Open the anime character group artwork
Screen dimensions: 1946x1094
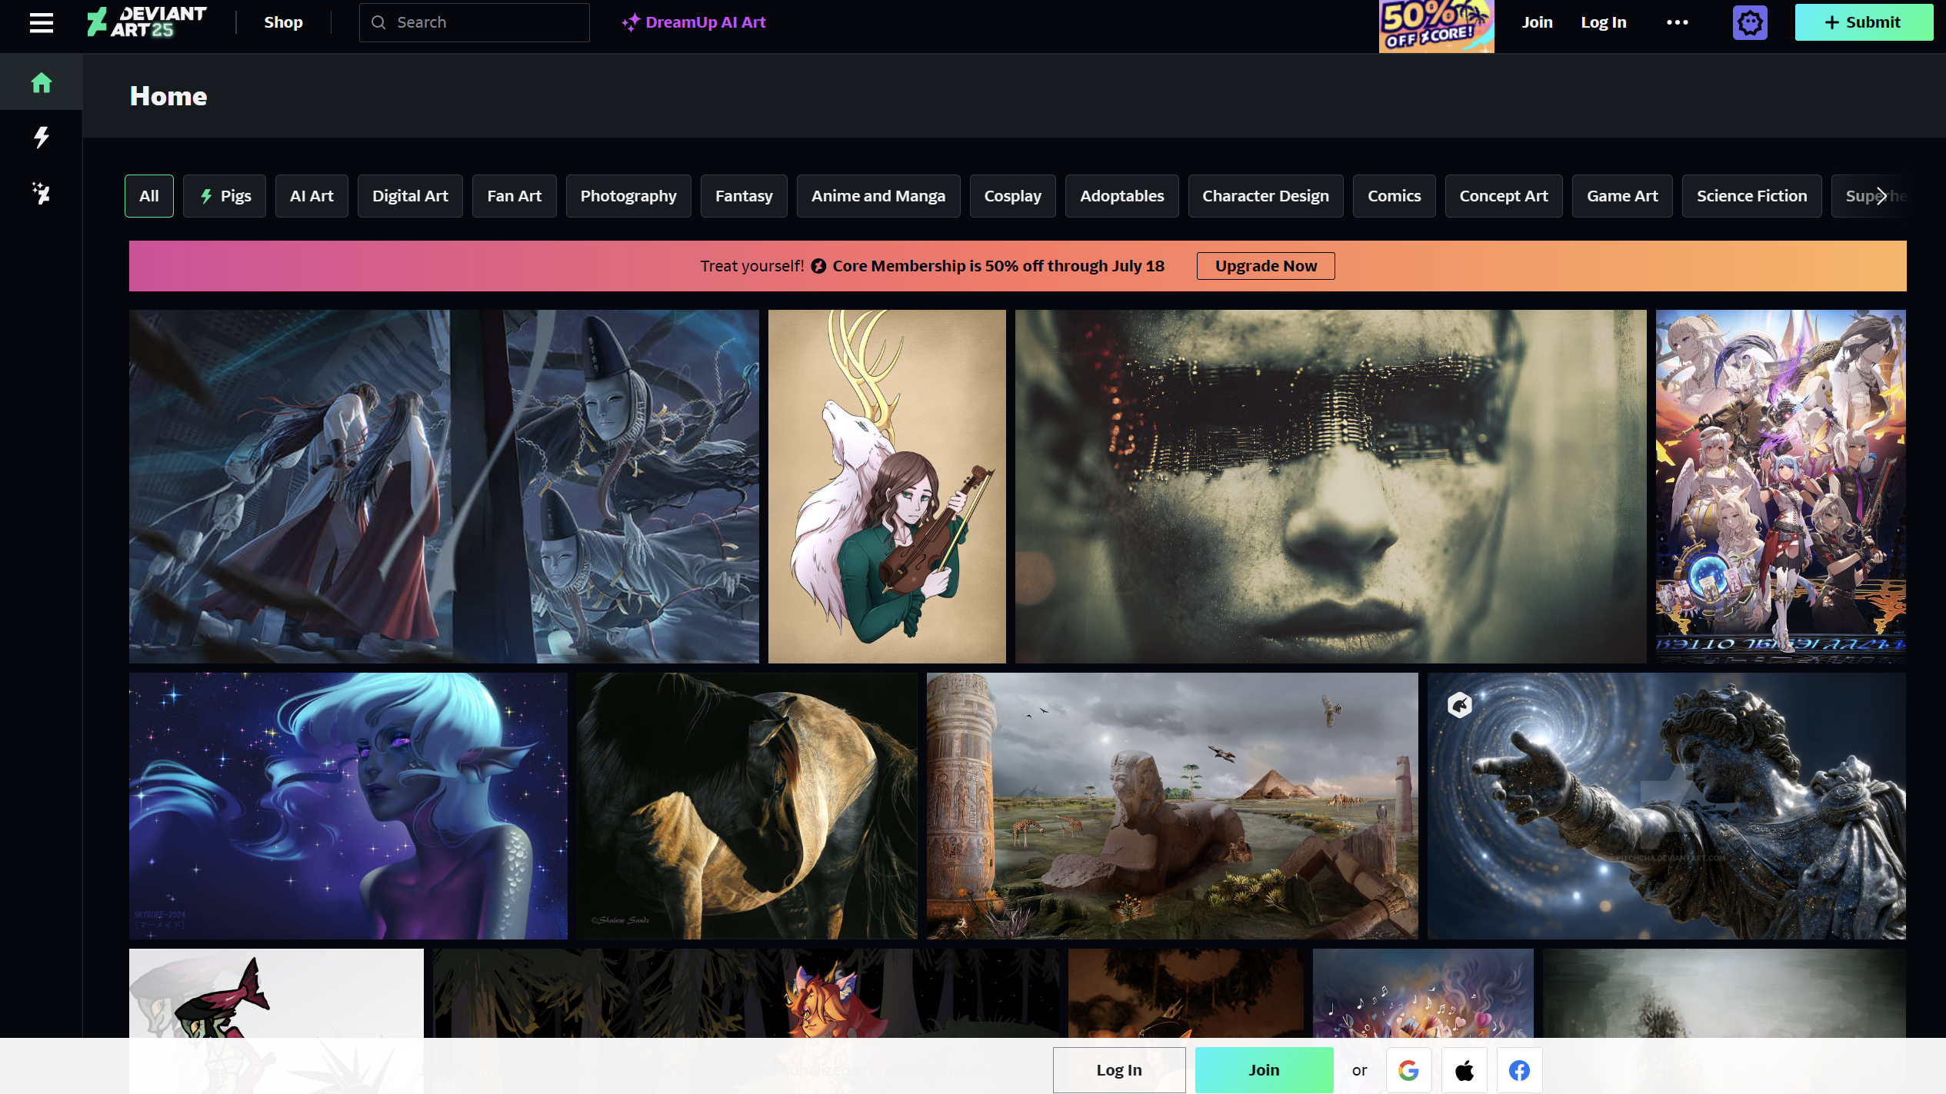pyautogui.click(x=1781, y=487)
